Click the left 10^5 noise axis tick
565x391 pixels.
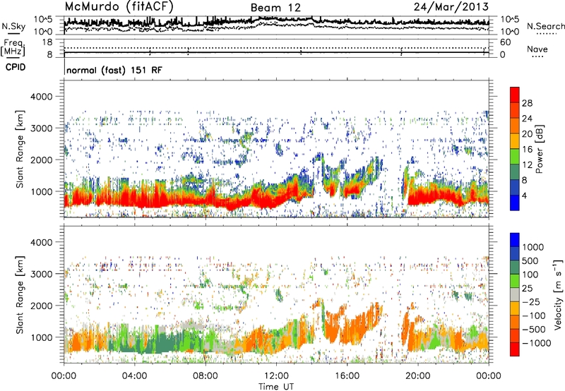pos(43,19)
